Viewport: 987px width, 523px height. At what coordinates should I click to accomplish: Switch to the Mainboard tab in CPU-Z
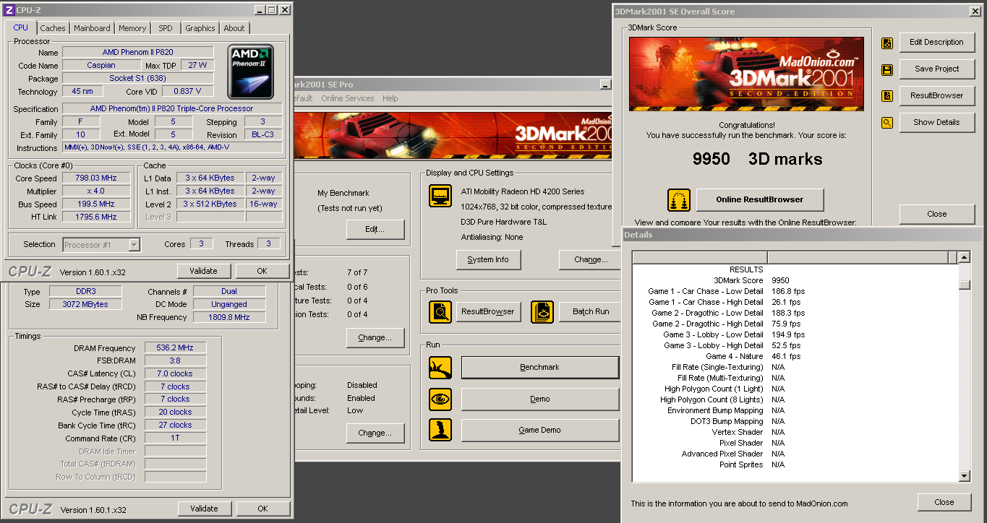coord(92,28)
